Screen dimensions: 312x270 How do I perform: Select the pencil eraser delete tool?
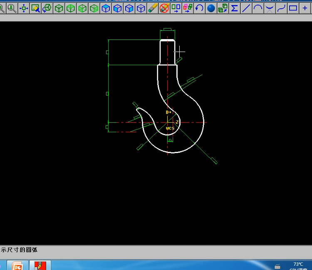pyautogui.click(x=153, y=8)
